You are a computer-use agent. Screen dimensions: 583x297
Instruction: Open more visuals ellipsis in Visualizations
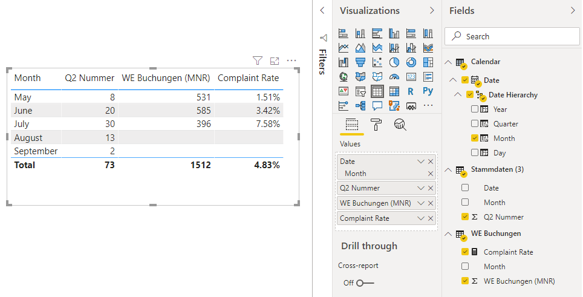coord(428,106)
